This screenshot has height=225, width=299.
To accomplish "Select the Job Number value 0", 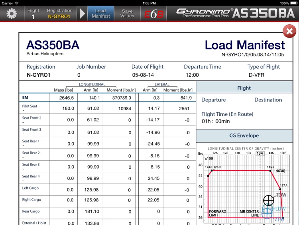I will (79, 75).
